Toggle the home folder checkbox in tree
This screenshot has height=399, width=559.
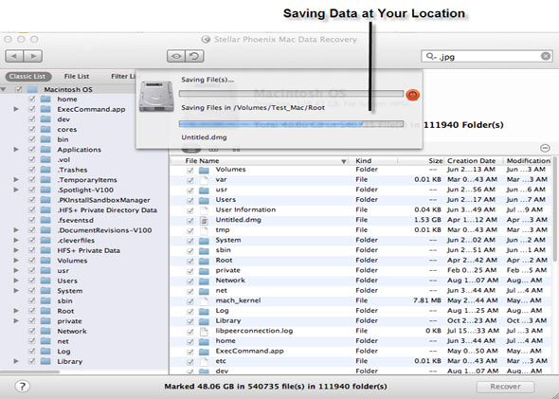pos(31,100)
